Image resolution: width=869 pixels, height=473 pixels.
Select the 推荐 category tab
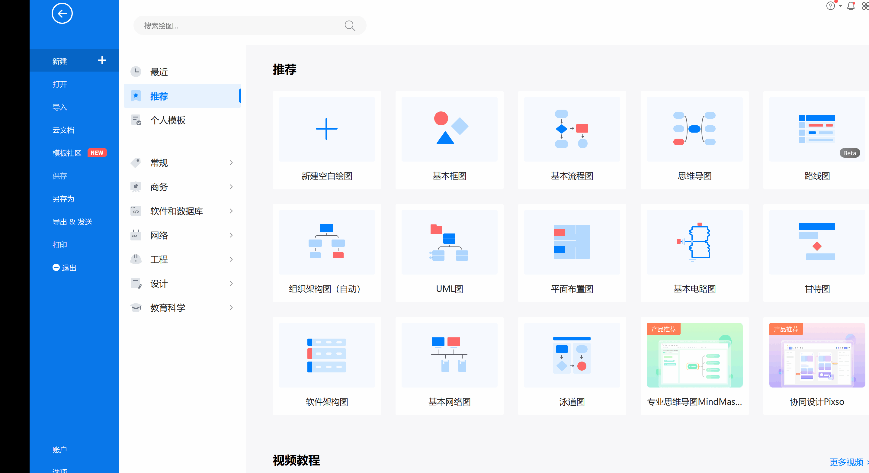click(x=182, y=96)
